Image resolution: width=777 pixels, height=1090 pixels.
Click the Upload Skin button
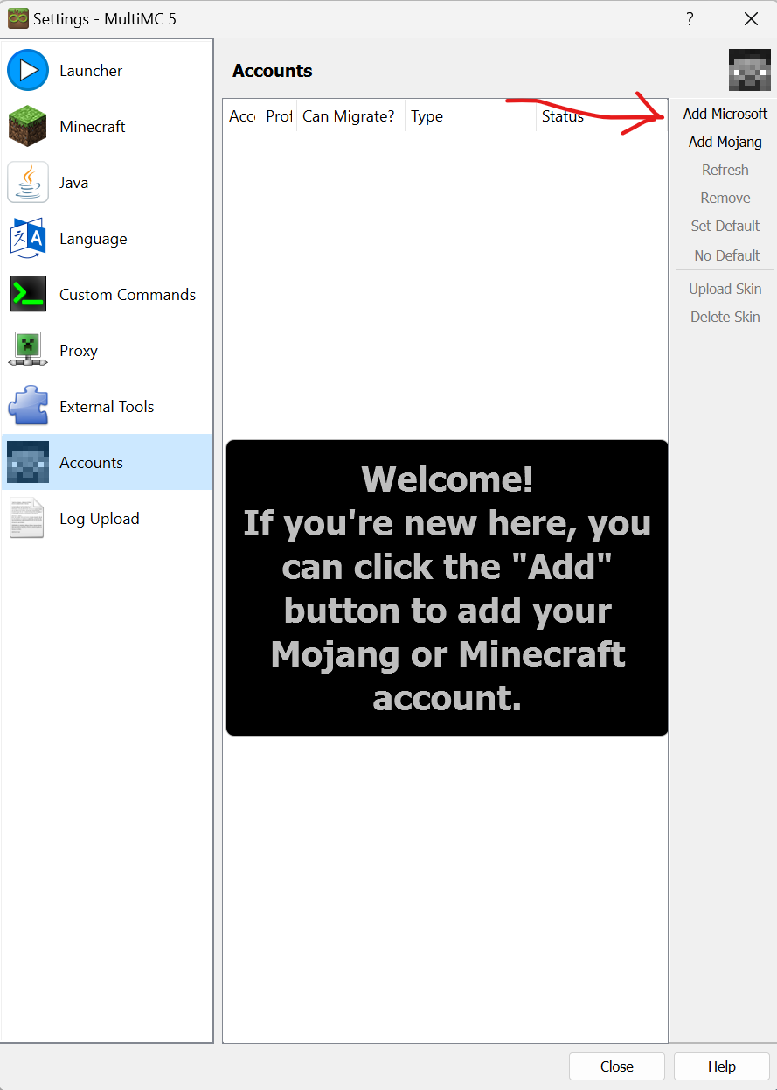tap(725, 289)
